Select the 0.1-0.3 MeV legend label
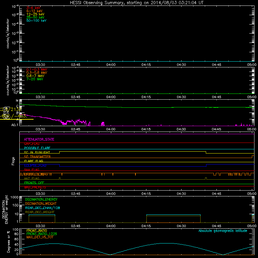The height and width of the screenshot is (258, 258). point(37,69)
